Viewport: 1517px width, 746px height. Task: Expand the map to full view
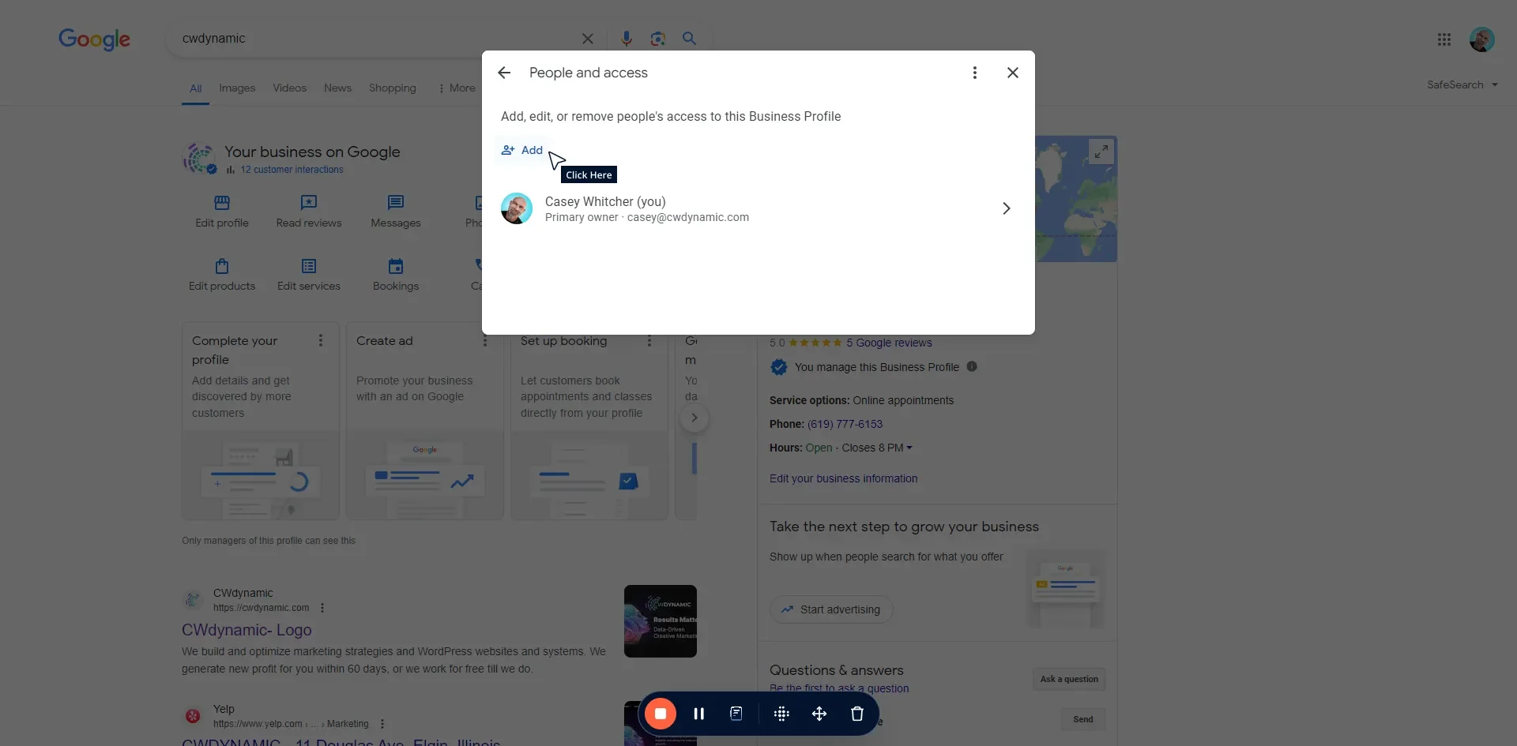1101,151
